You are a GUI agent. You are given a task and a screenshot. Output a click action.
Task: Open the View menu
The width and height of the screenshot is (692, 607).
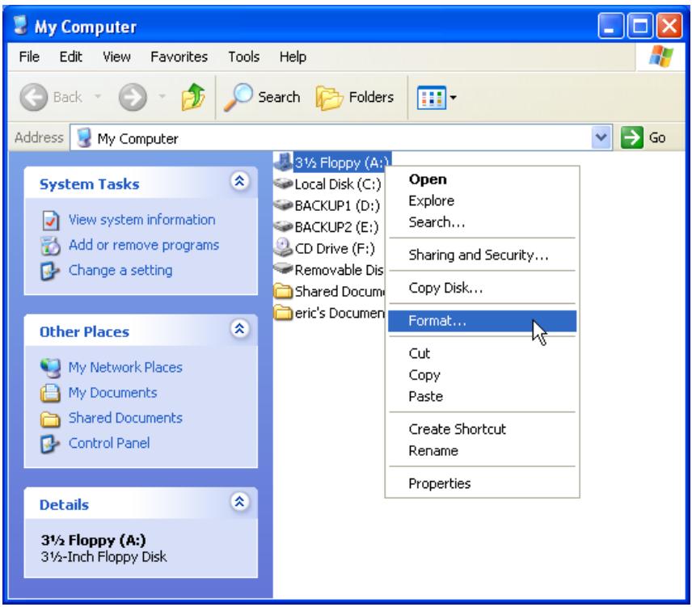[116, 57]
